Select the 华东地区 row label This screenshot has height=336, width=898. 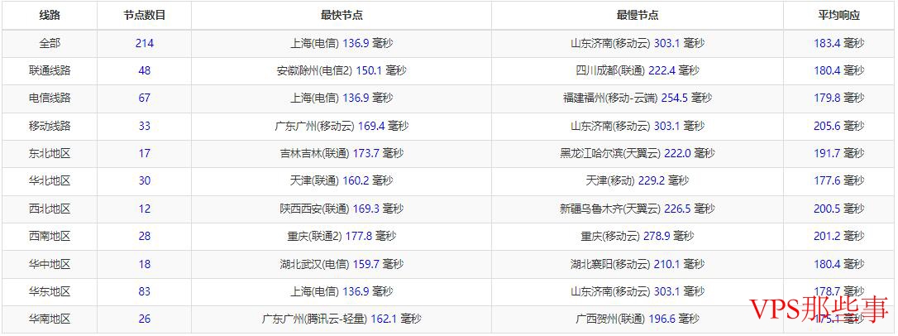(50, 291)
